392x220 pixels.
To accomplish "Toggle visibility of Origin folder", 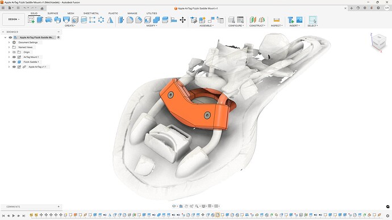I will pyautogui.click(x=14, y=52).
